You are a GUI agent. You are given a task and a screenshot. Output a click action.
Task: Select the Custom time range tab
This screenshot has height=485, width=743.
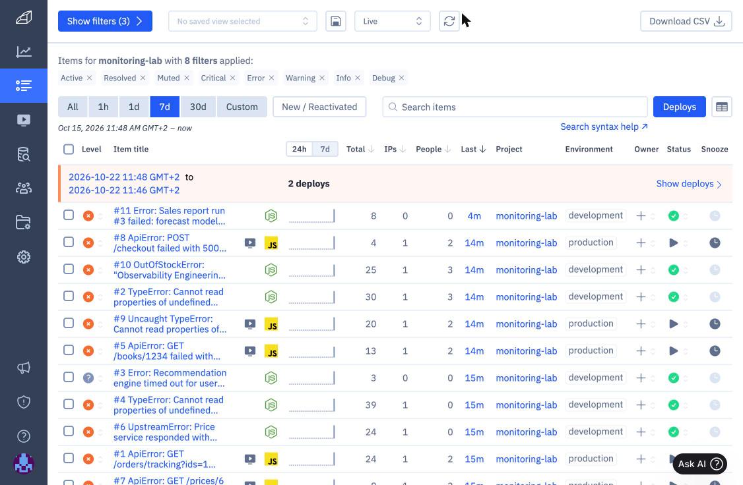(242, 107)
